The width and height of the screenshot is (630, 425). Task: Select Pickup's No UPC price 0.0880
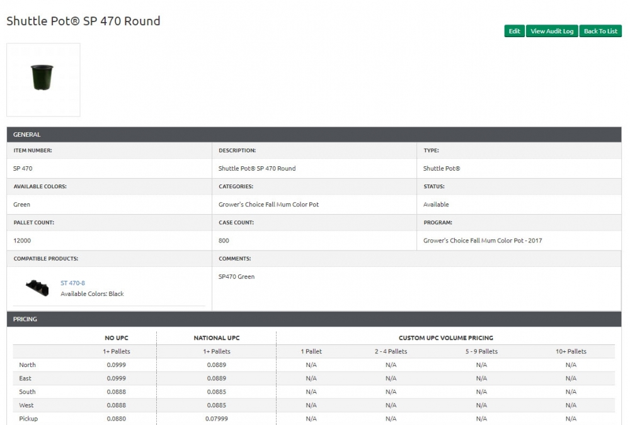pos(117,419)
